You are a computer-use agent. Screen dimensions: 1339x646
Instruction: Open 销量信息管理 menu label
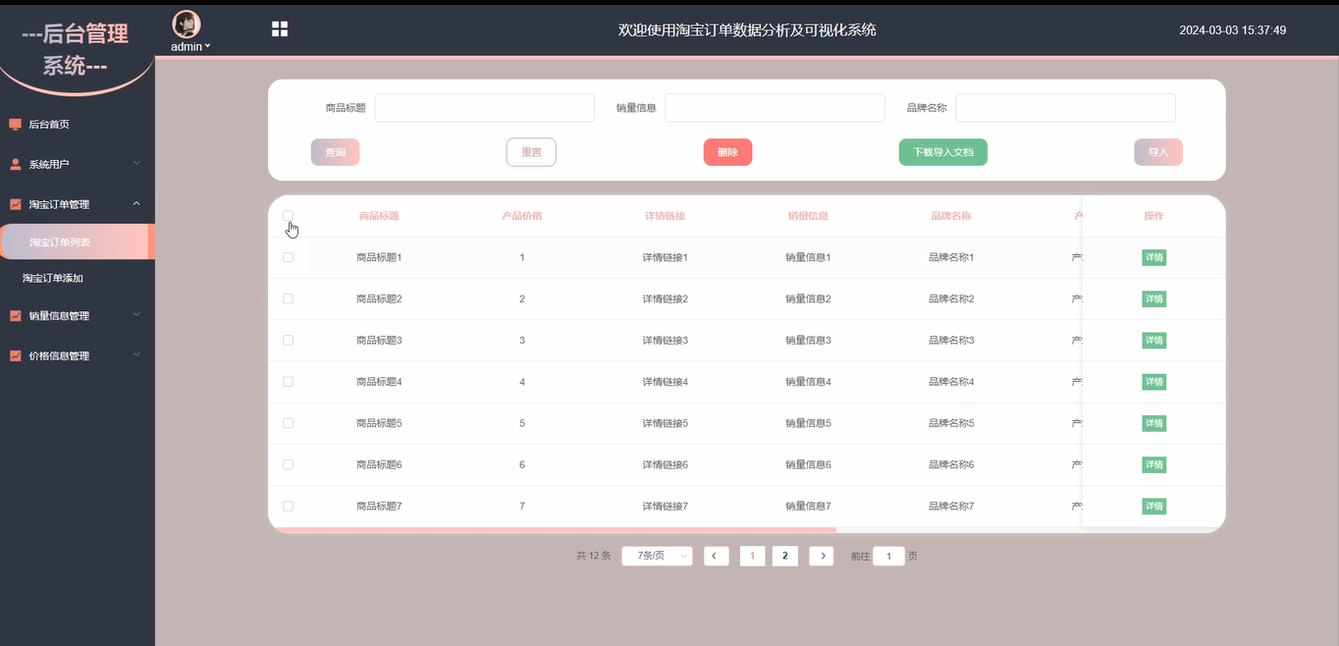59,316
